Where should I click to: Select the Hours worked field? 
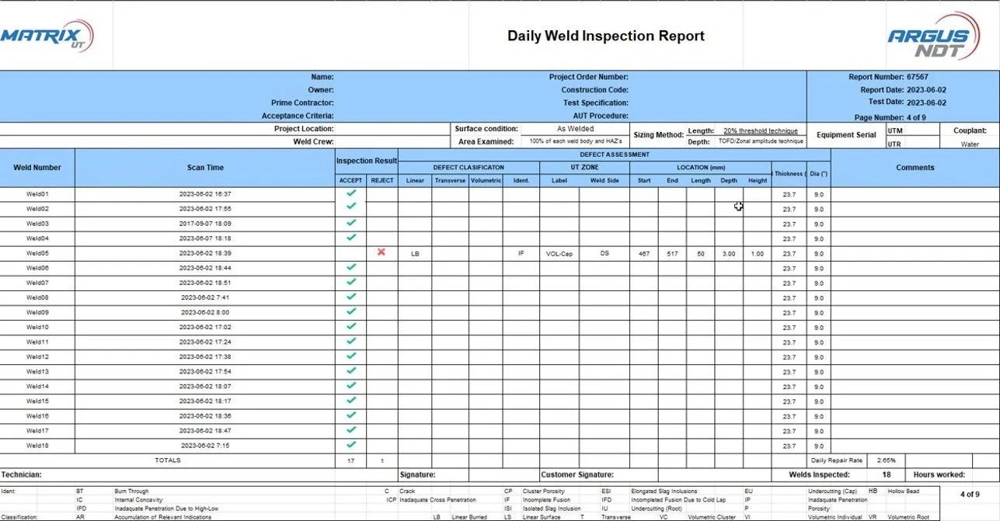tap(939, 474)
